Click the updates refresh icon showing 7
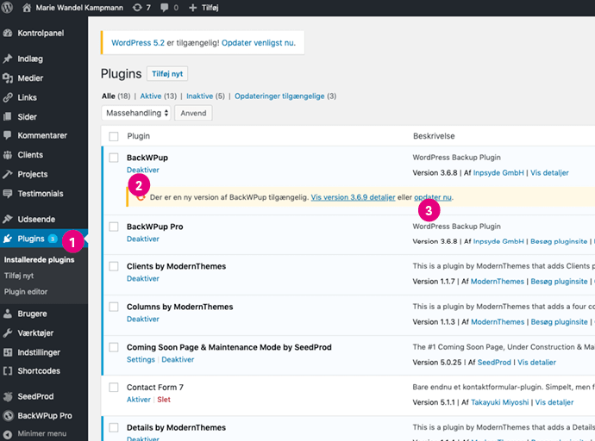 [137, 8]
